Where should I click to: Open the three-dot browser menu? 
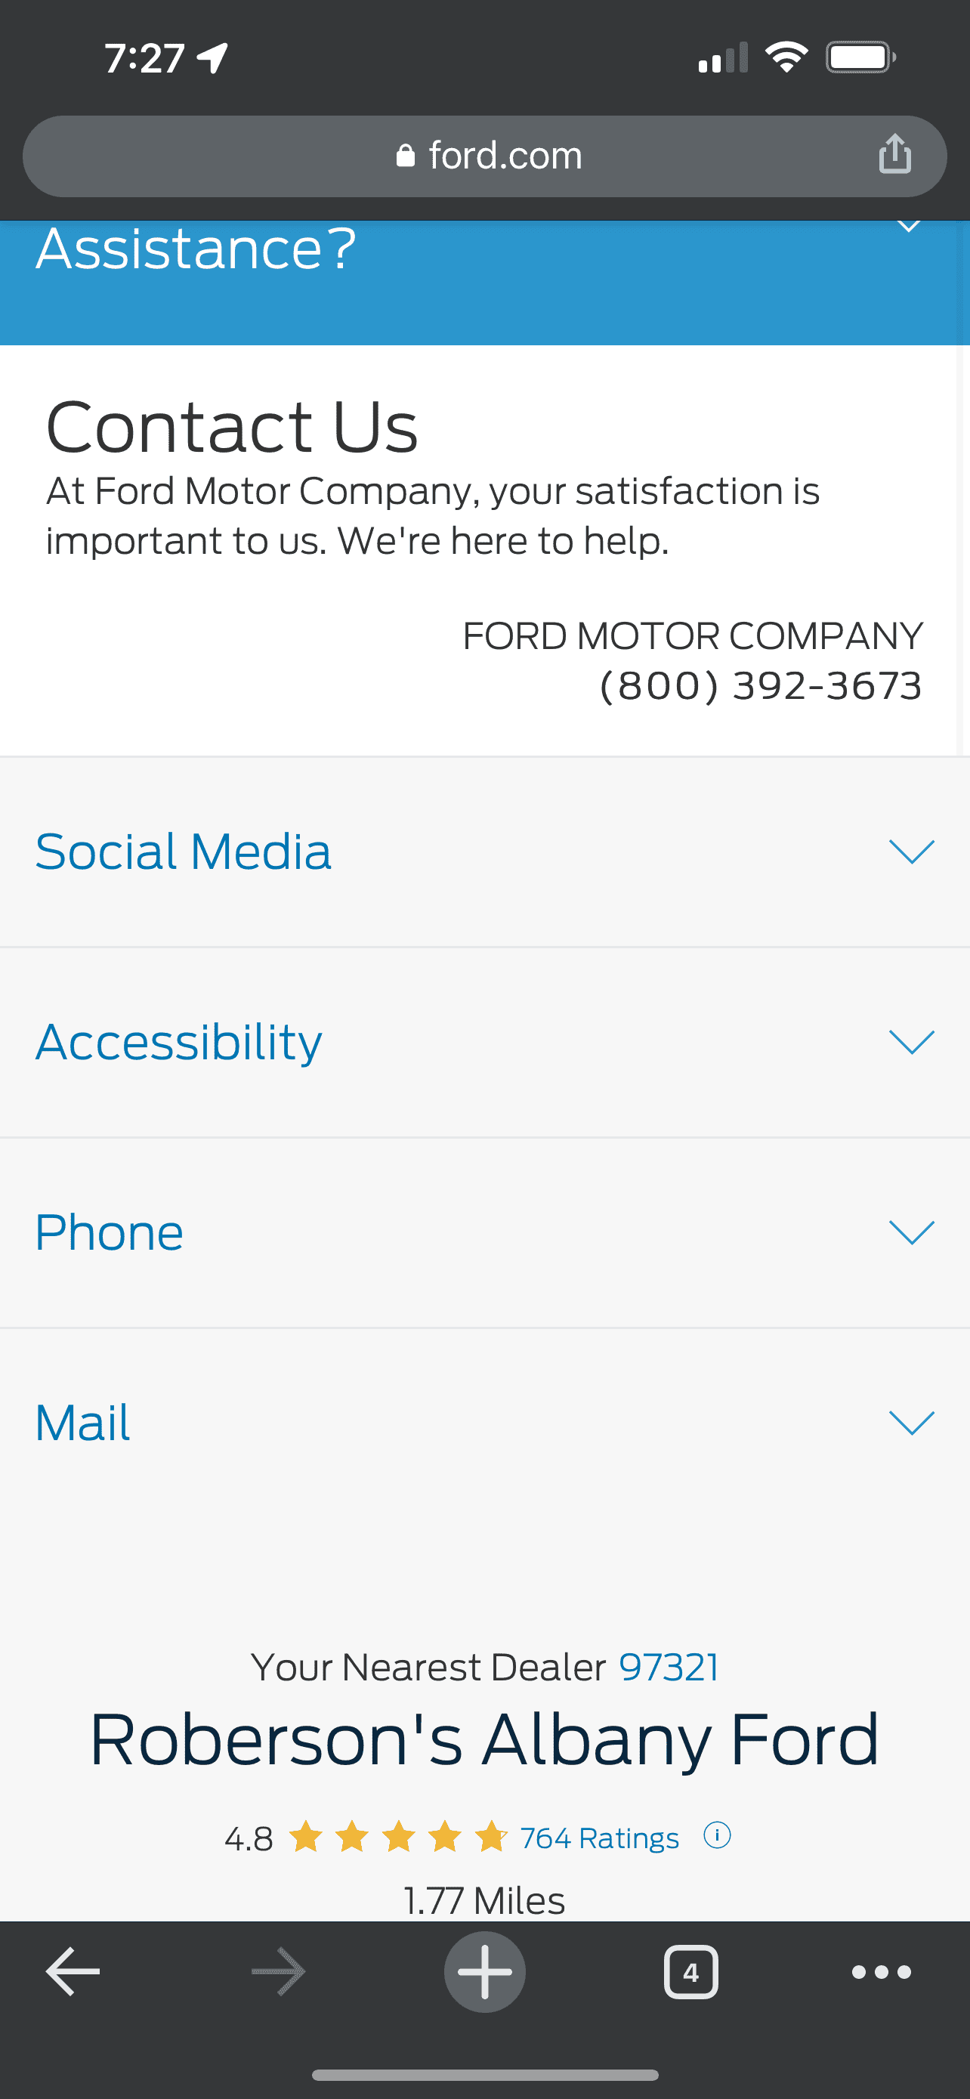tap(881, 1972)
